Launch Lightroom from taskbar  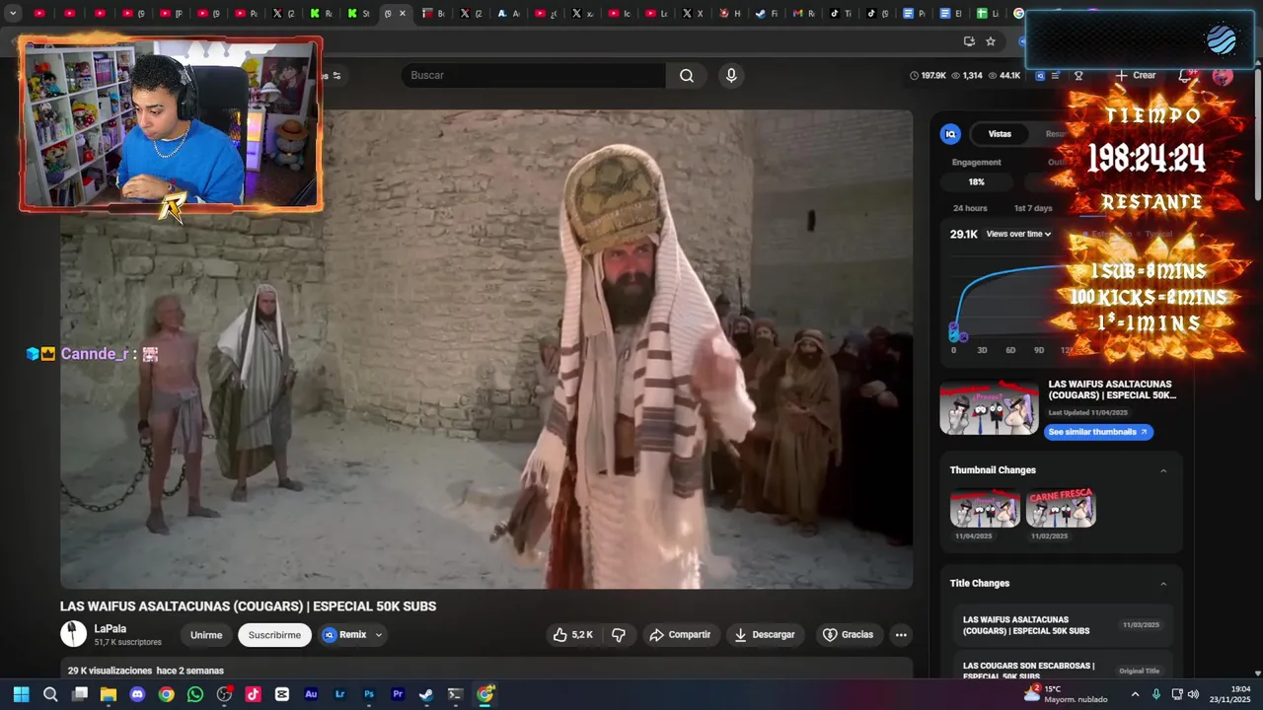click(x=339, y=694)
